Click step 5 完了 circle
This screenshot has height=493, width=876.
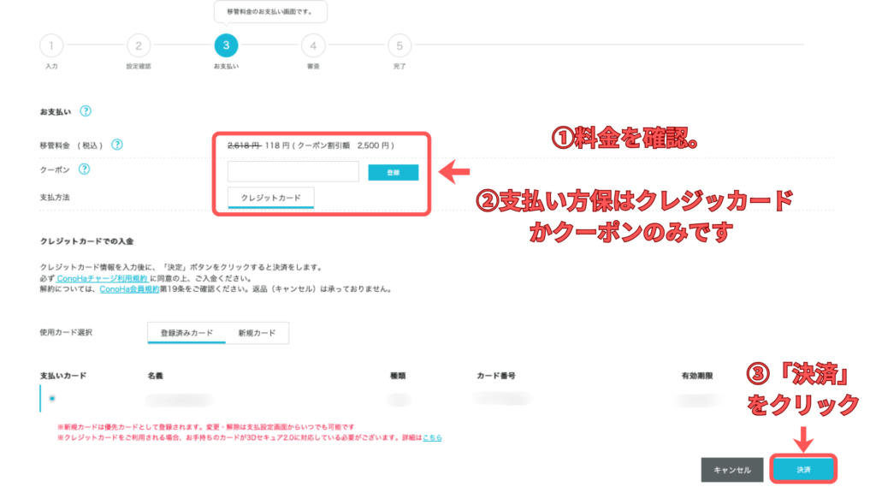click(x=400, y=45)
